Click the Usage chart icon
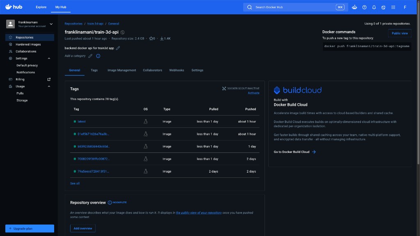The height and width of the screenshot is (236, 420). pos(10,86)
